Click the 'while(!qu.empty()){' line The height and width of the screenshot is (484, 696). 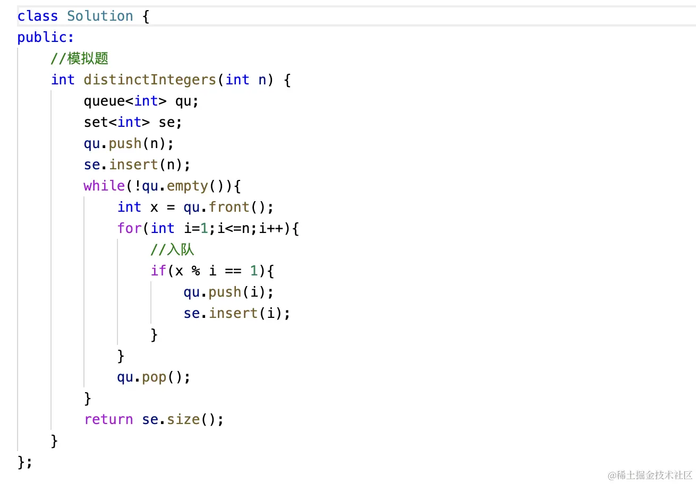(x=162, y=186)
